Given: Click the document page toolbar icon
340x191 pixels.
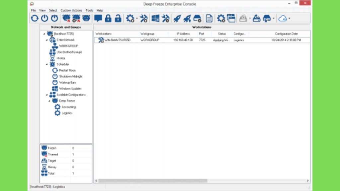Looking at the screenshot, I should point(209,19).
